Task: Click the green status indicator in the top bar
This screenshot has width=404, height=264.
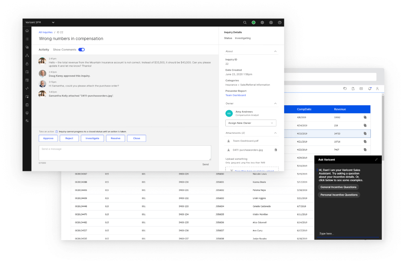Action: click(253, 22)
